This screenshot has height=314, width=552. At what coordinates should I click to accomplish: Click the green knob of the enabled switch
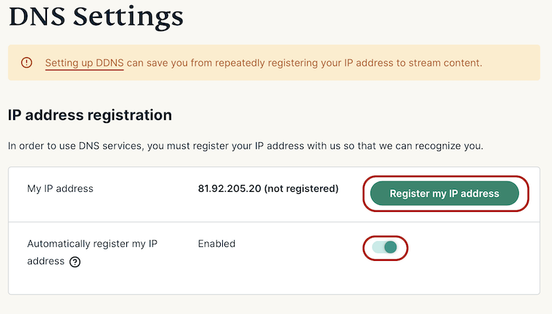tap(391, 247)
